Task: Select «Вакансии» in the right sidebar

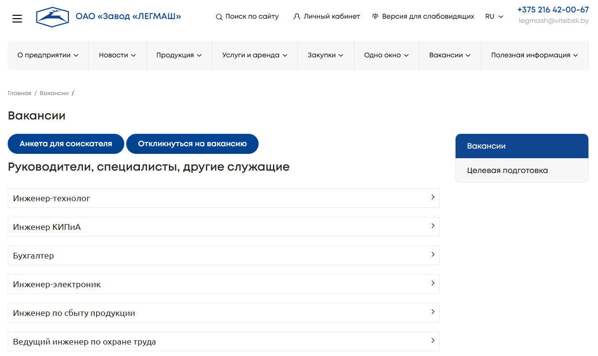Action: point(522,146)
